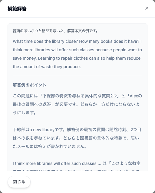Click the 閉じる button
155x193 pixels.
pyautogui.click(x=19, y=182)
